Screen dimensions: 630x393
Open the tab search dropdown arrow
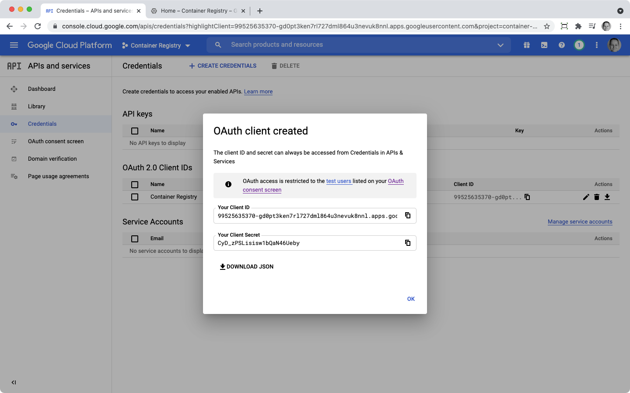[x=620, y=11]
